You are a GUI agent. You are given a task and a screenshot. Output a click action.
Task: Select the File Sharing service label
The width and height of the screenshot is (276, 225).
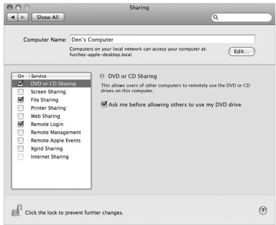tap(45, 100)
